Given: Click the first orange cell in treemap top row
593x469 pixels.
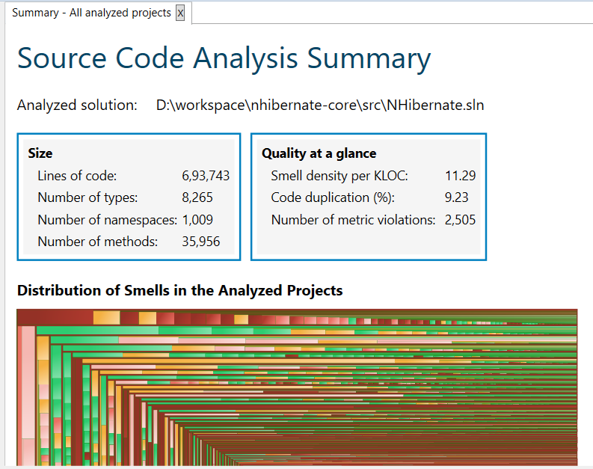Looking at the screenshot, I should pyautogui.click(x=106, y=319).
